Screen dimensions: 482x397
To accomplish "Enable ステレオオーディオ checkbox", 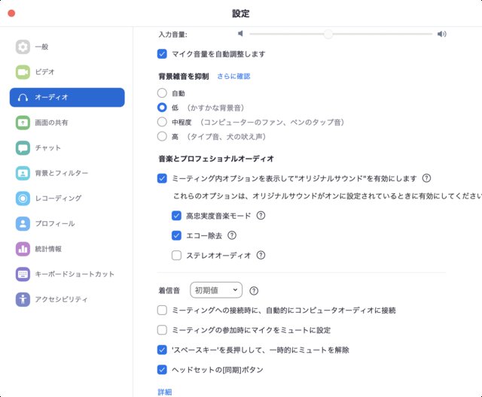I will click(x=176, y=255).
